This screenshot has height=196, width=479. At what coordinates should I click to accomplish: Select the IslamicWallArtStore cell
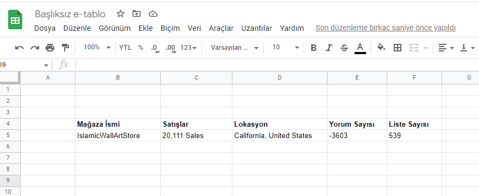coord(118,135)
